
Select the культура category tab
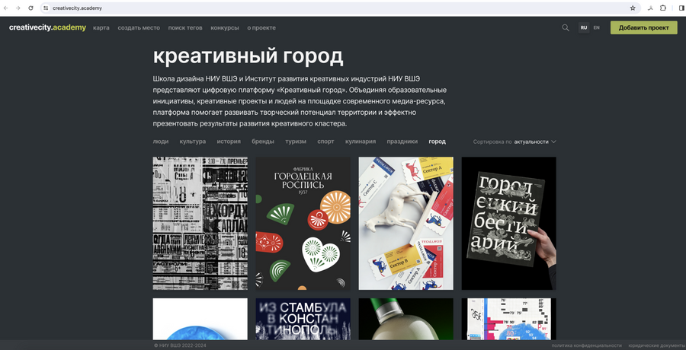tap(193, 142)
